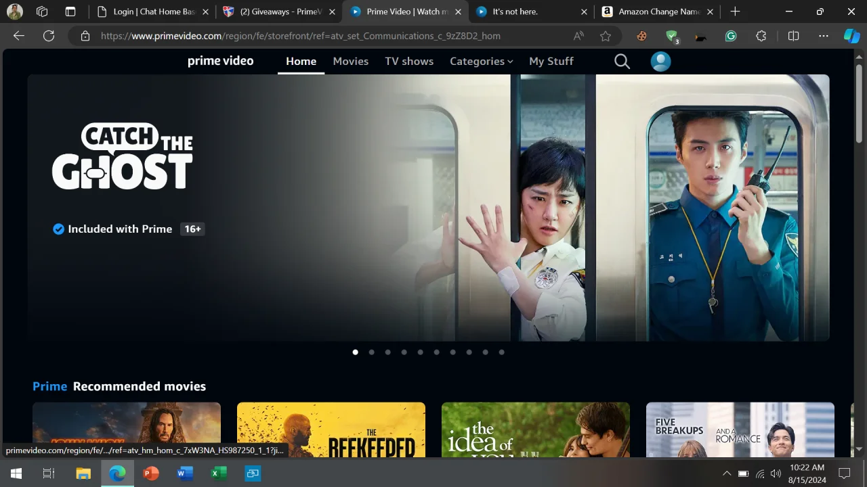Open a new tab with plus button

click(x=735, y=11)
